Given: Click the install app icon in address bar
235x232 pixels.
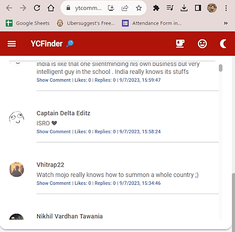Looking at the screenshot, I should click(111, 8).
